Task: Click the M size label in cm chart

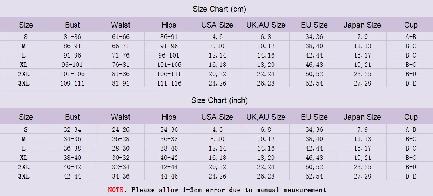Action: [24, 46]
